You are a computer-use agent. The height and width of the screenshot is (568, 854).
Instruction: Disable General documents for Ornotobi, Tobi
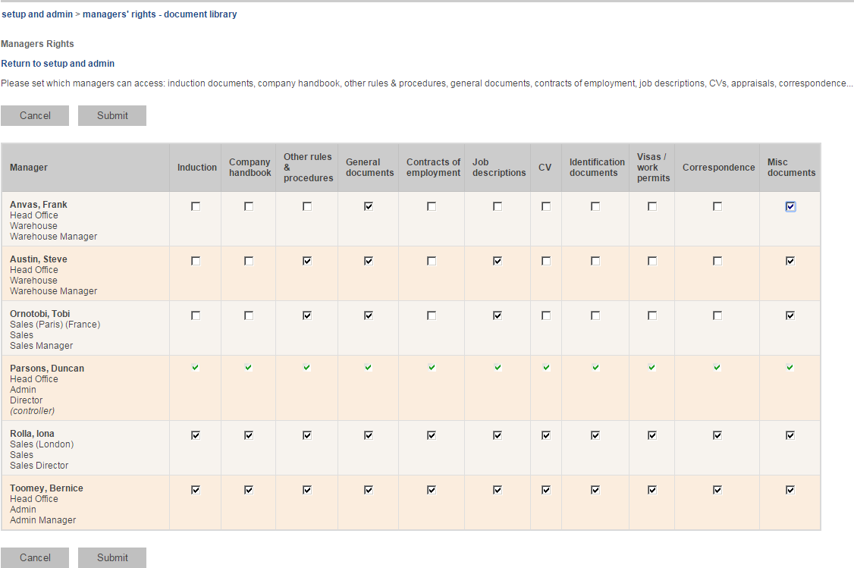[369, 315]
